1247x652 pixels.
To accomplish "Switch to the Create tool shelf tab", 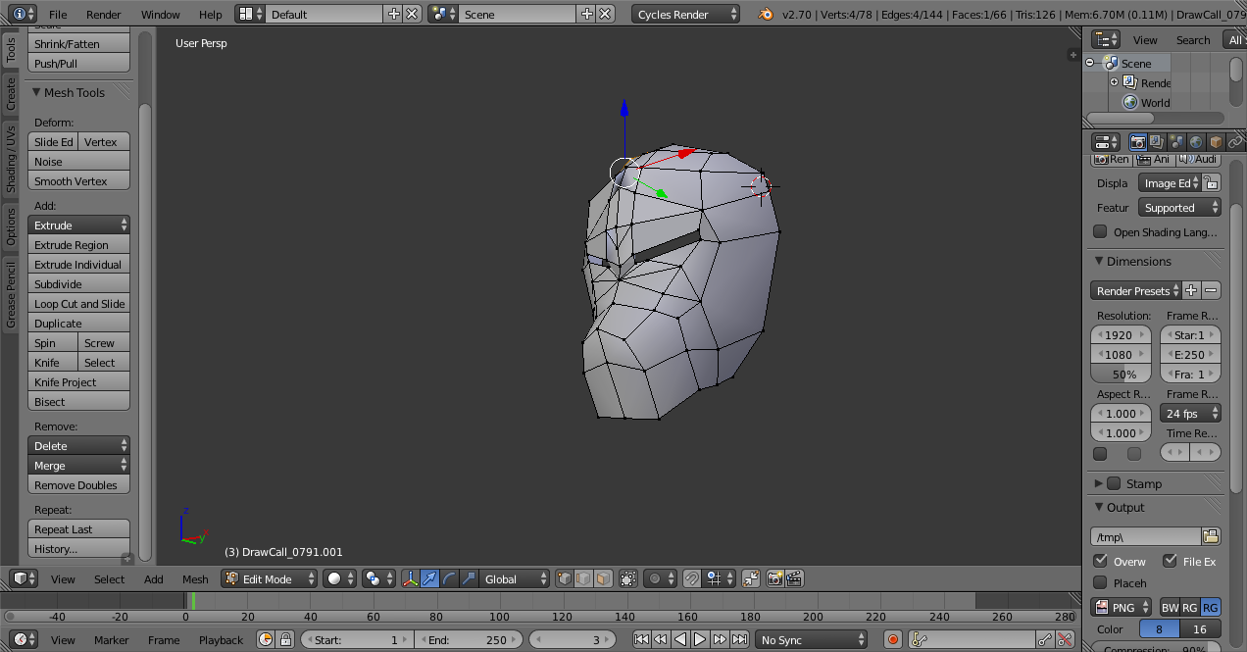I will [11, 95].
